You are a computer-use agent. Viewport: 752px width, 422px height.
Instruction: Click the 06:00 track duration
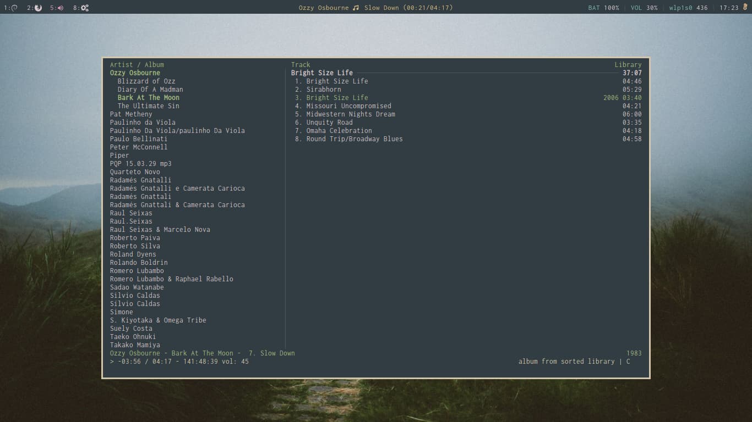pyautogui.click(x=632, y=114)
